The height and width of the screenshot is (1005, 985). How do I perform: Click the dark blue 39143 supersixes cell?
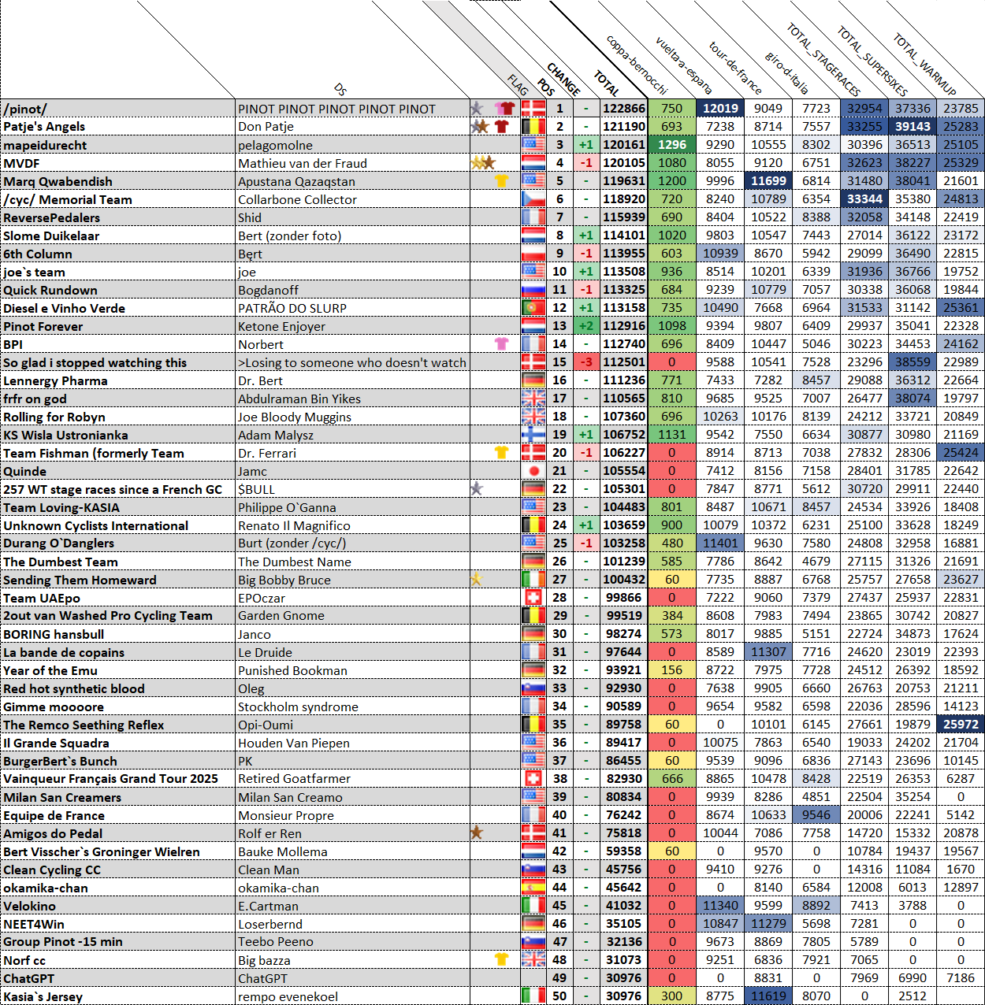pos(913,127)
